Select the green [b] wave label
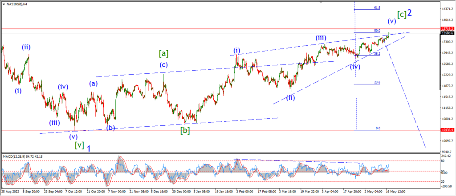This screenshot has width=456, height=196. (x=185, y=131)
